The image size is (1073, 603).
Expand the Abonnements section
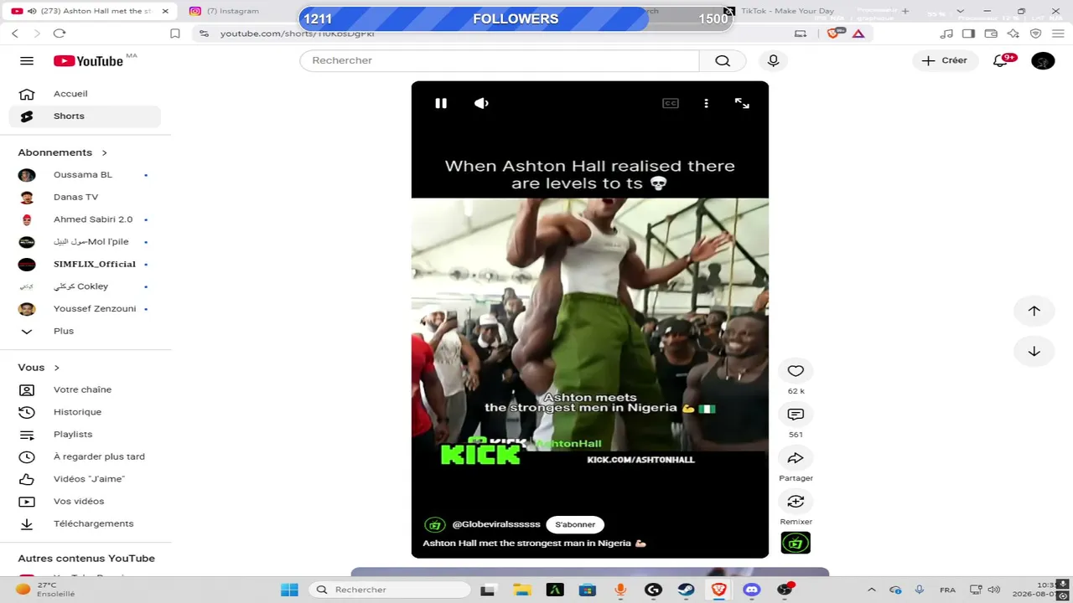[x=63, y=152]
